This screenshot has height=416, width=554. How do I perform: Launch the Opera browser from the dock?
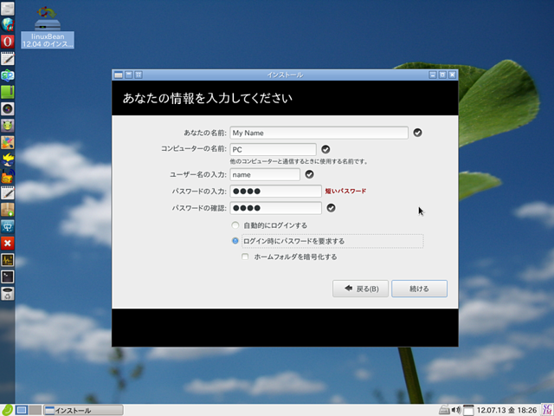(8, 42)
